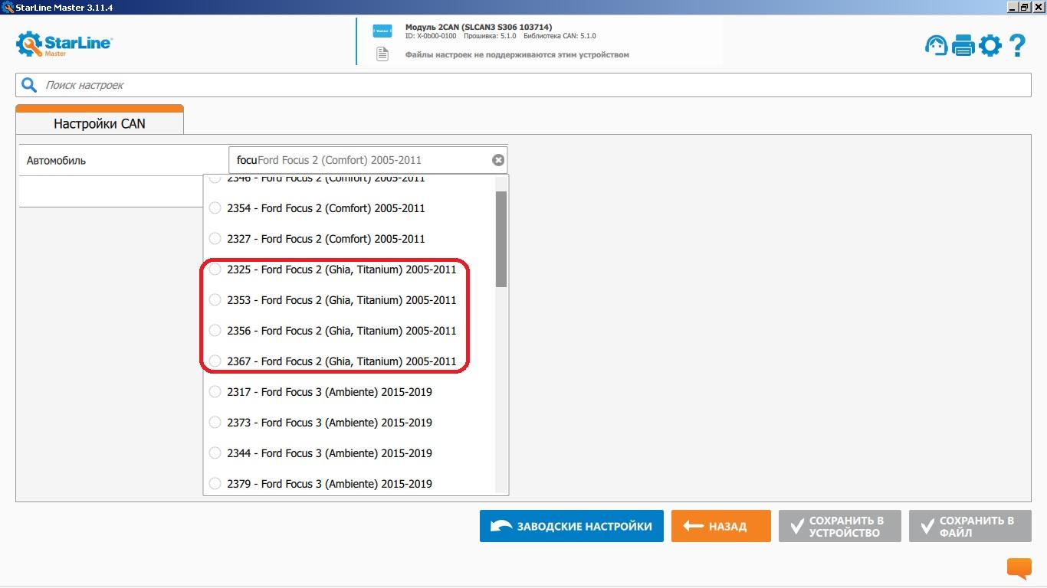Clear the car field with the X icon
1047x588 pixels.
coord(498,160)
